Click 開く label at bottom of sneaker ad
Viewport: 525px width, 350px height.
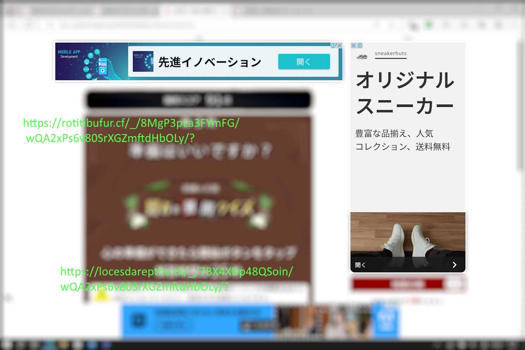pyautogui.click(x=360, y=265)
